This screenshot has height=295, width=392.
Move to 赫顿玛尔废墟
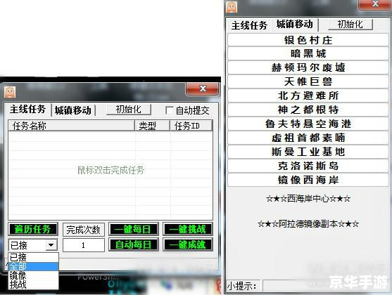point(308,67)
